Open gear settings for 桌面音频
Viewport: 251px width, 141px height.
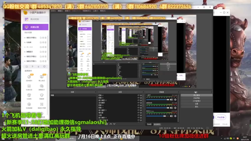point(175,108)
